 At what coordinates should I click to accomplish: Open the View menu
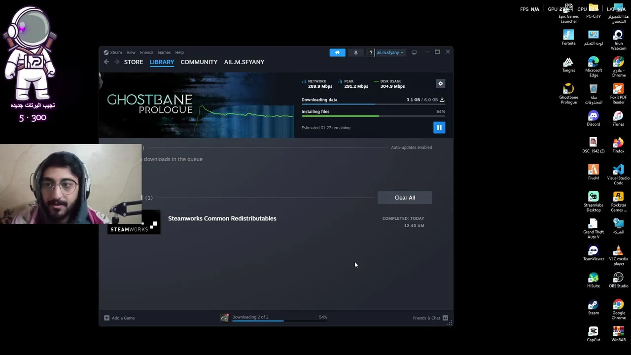click(x=131, y=52)
